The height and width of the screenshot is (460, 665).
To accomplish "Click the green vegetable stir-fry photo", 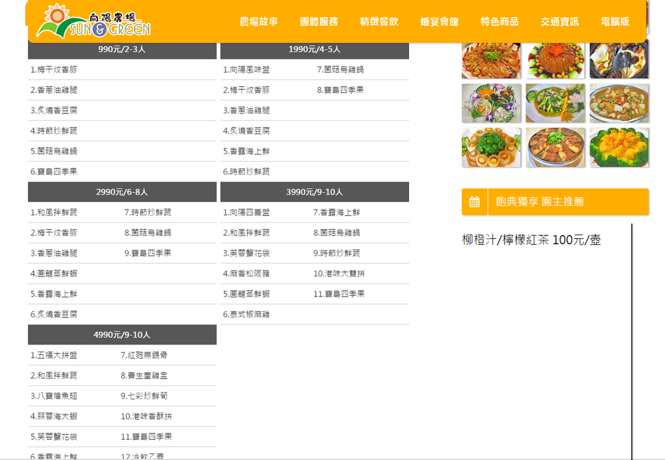I will (555, 104).
